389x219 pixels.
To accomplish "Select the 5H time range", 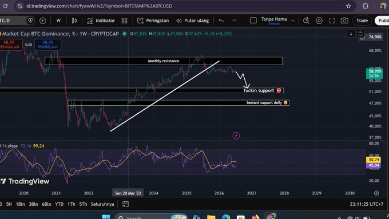I will pyautogui.click(x=9, y=204).
